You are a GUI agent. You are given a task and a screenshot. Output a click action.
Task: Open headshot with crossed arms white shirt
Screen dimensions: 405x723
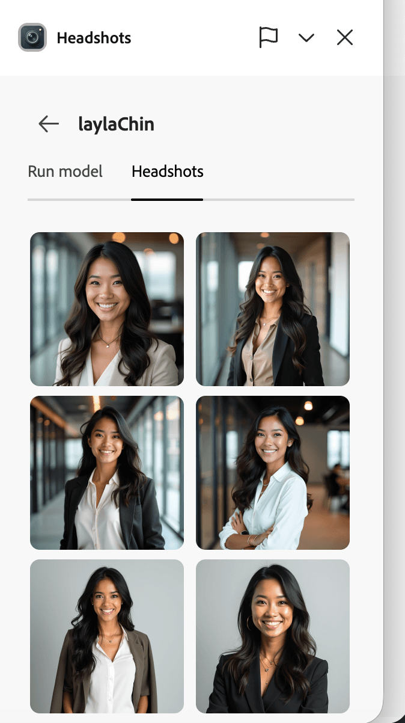(273, 473)
